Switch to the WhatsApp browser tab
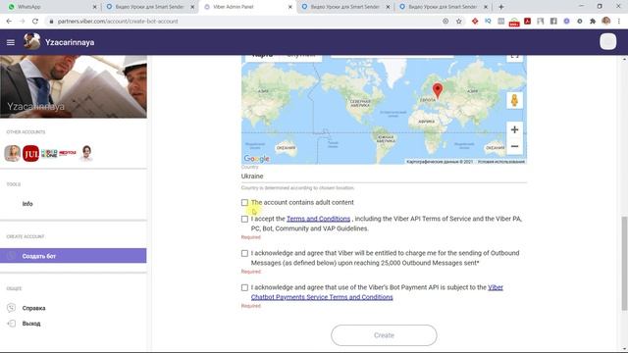Image resolution: width=628 pixels, height=353 pixels. [52, 7]
